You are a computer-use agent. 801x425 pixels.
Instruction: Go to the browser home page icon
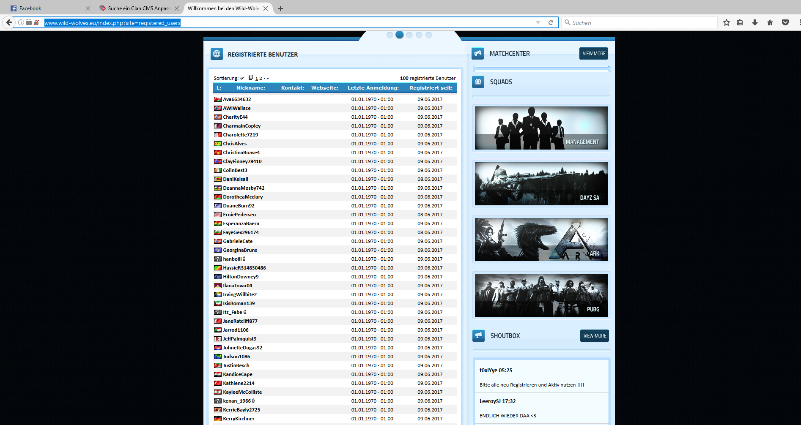click(x=770, y=22)
